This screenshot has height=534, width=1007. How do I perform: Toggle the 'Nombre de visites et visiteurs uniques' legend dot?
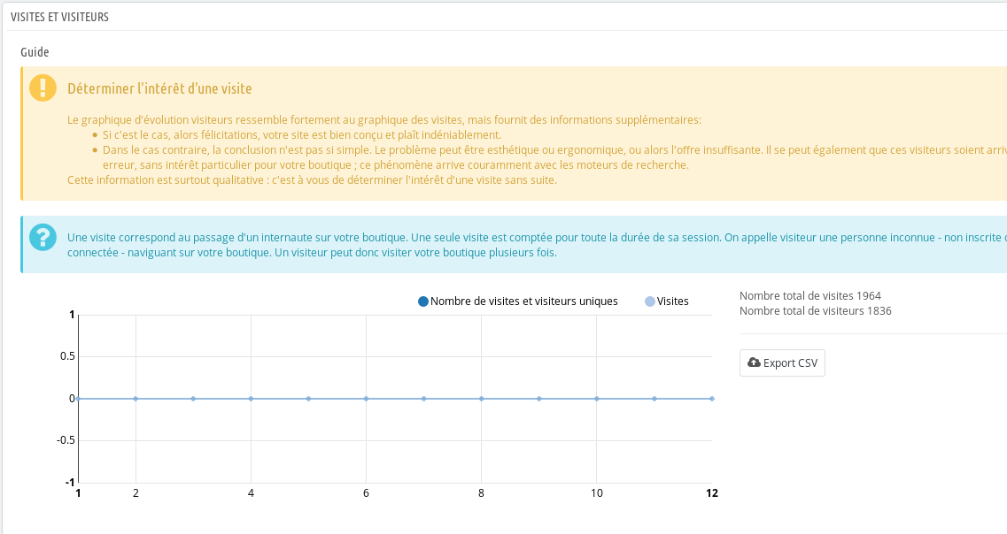tap(423, 301)
